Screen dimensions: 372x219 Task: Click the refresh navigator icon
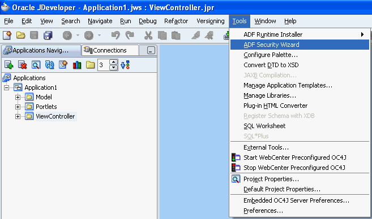(50, 65)
